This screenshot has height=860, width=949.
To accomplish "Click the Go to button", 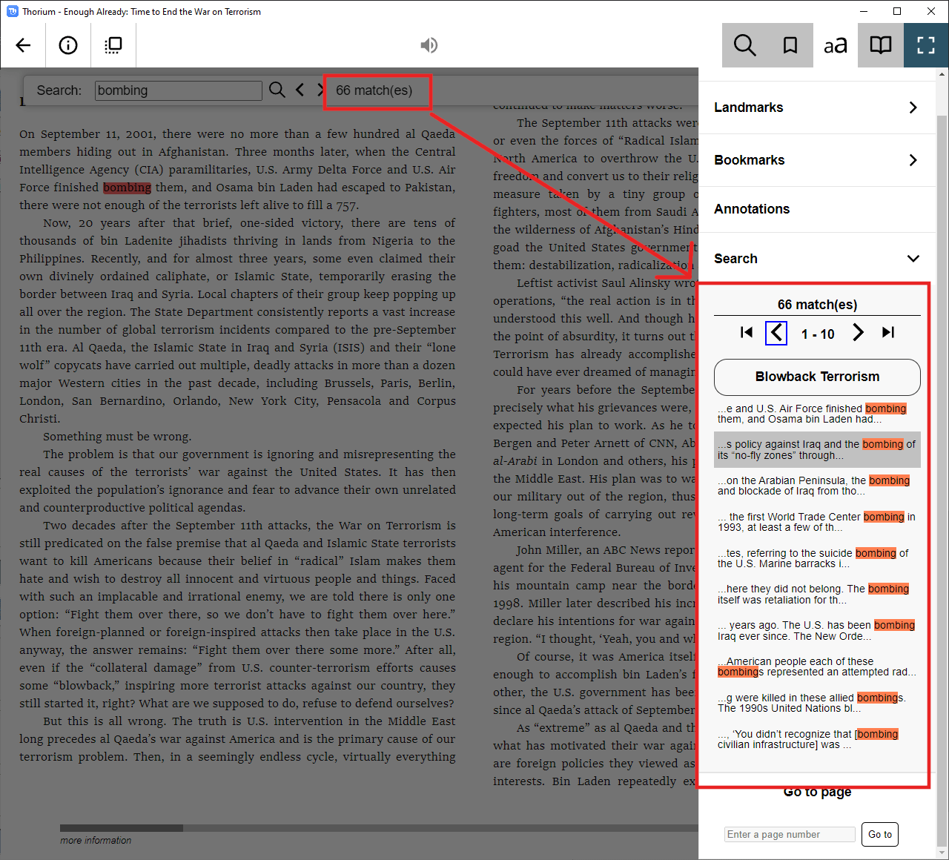I will (880, 834).
